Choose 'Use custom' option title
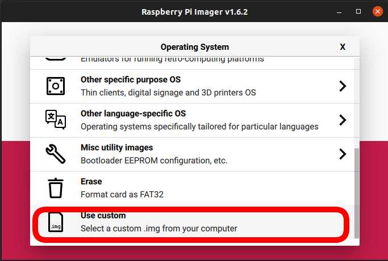This screenshot has width=388, height=261. pyautogui.click(x=103, y=216)
